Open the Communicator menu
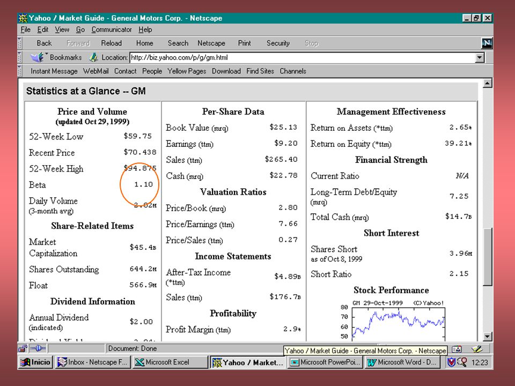Viewport: 515px width, 386px height. (112, 29)
